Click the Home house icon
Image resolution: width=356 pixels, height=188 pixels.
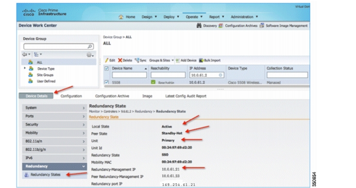[x=121, y=17]
